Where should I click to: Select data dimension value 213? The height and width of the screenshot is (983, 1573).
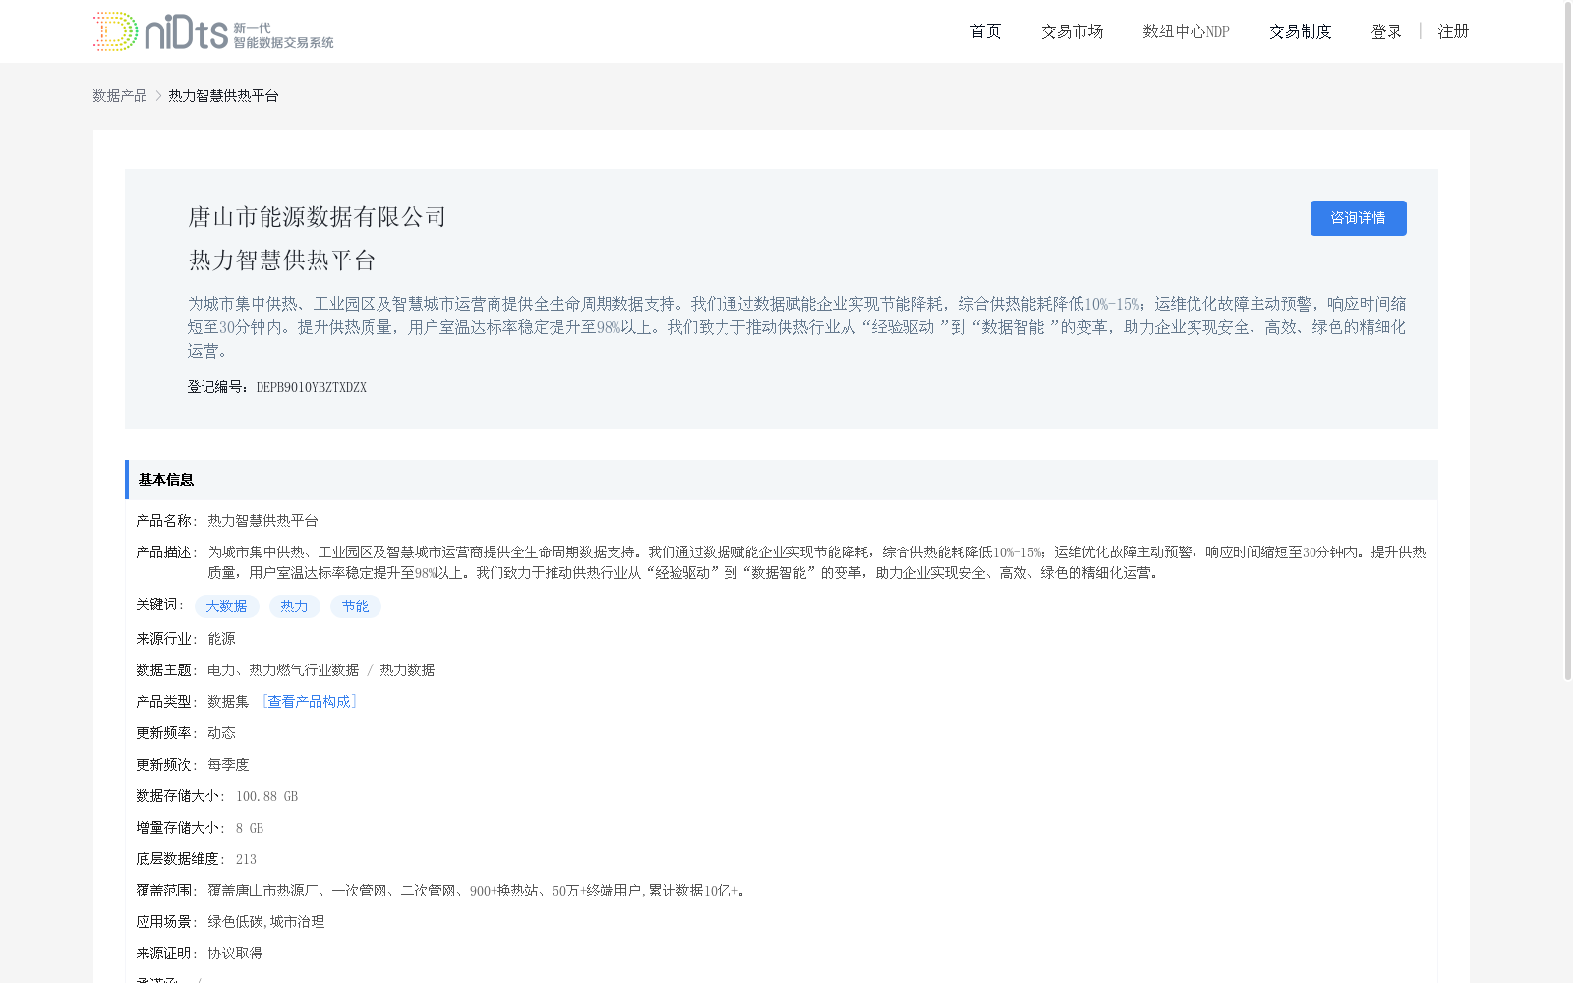coord(246,859)
